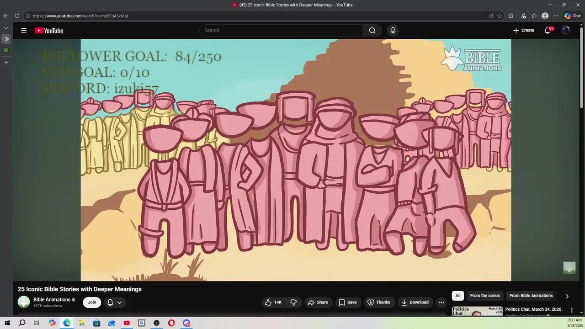Select the audio-playing tab in sidebar

pos(6,39)
